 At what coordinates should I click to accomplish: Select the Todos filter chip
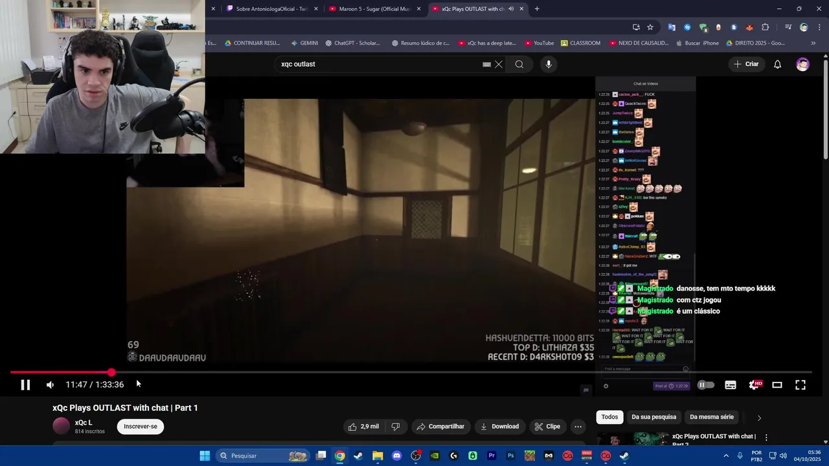point(609,417)
